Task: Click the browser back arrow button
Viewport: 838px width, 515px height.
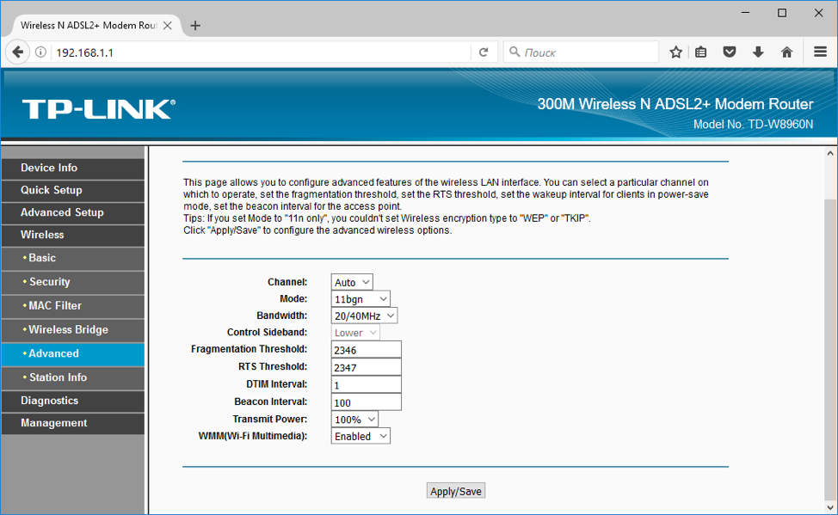Action: (18, 52)
